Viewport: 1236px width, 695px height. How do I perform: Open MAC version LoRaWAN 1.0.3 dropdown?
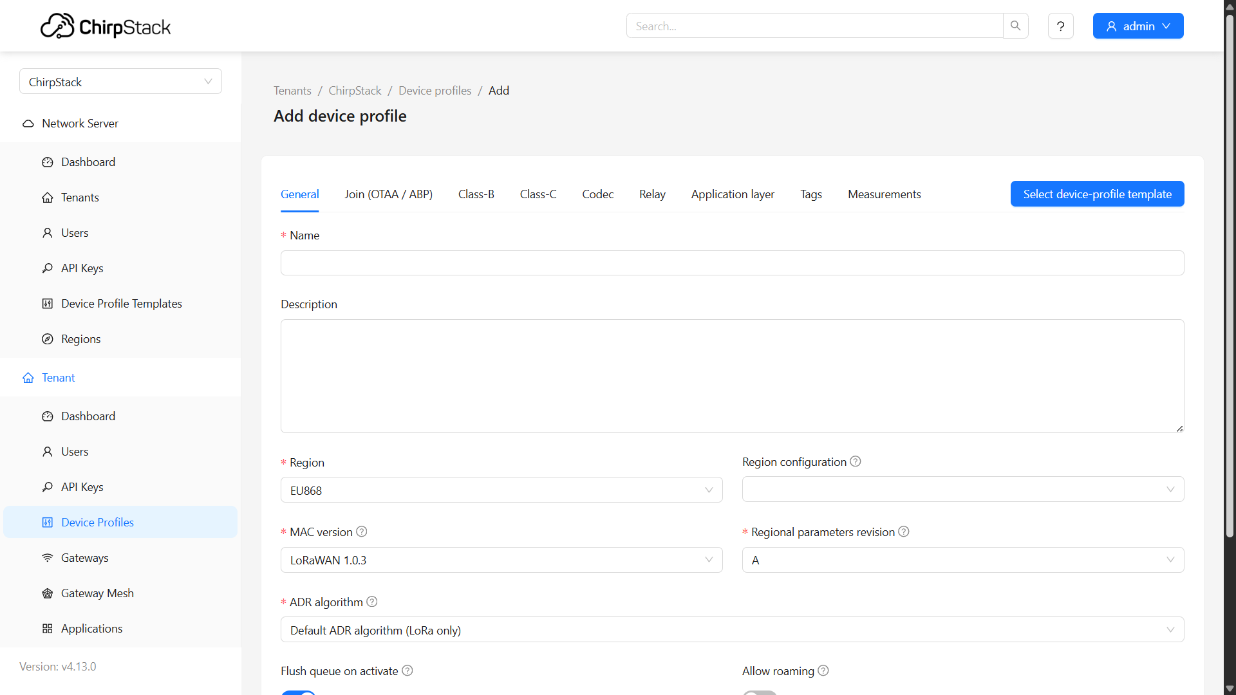(501, 560)
